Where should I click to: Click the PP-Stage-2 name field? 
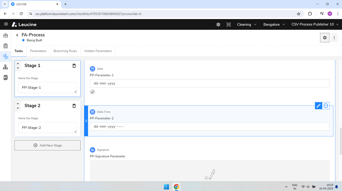click(x=48, y=128)
